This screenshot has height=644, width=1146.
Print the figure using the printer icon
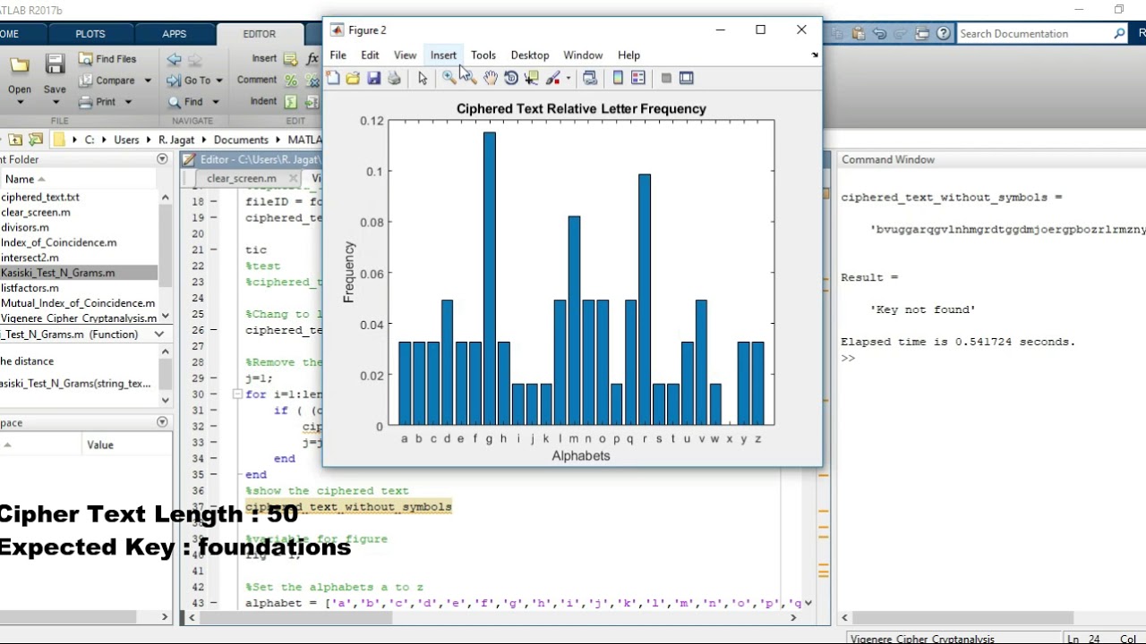[x=395, y=79]
